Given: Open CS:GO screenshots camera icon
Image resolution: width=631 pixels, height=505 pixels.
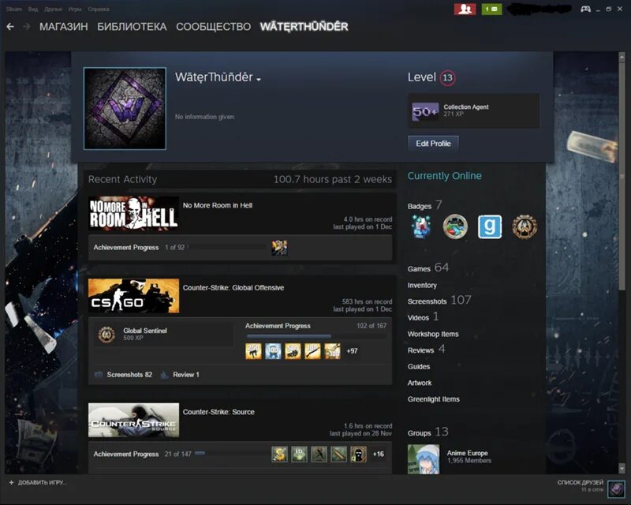Looking at the screenshot, I should [99, 375].
